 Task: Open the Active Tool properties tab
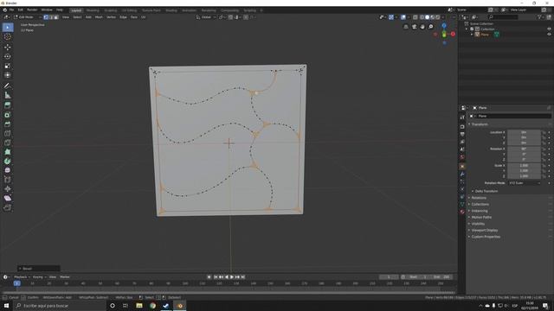tap(462, 117)
